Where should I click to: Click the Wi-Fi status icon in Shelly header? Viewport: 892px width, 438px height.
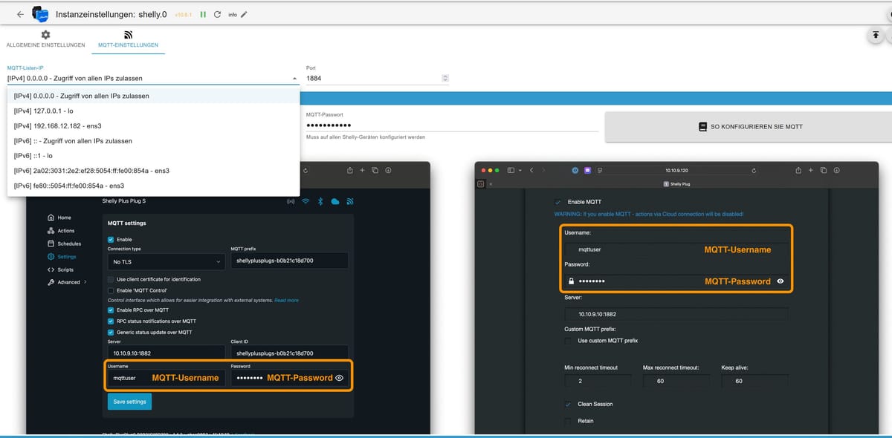tap(306, 201)
